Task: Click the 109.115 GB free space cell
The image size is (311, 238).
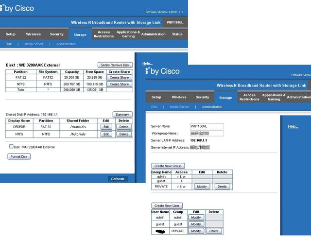Action: (x=95, y=85)
